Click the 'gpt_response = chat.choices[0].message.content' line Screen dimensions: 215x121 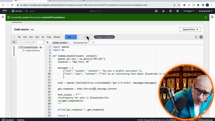[87, 89]
